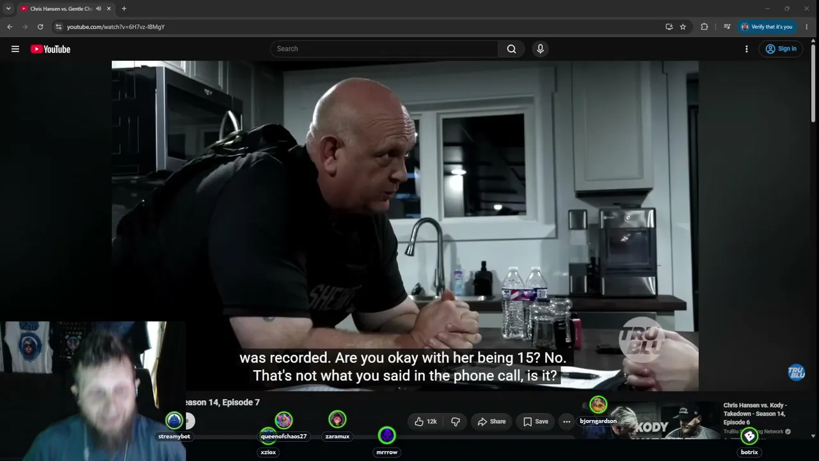Focus the YouTube search field

point(384,49)
